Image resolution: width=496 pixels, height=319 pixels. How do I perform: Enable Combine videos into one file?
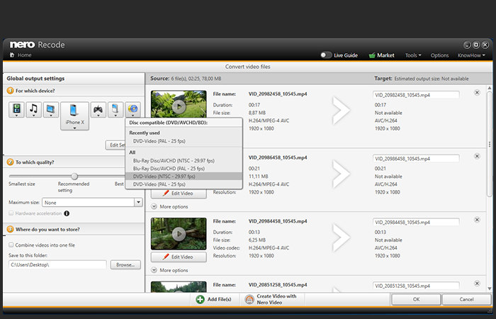click(x=12, y=245)
